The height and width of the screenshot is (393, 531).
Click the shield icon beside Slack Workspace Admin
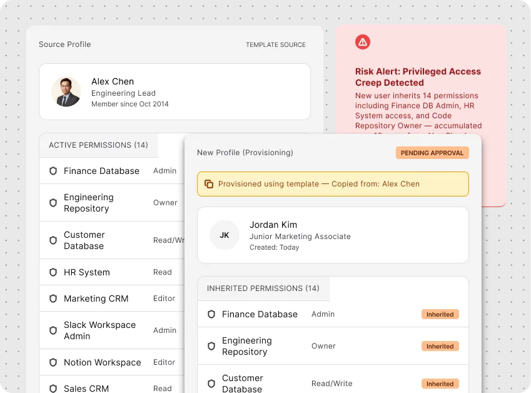[x=53, y=330]
